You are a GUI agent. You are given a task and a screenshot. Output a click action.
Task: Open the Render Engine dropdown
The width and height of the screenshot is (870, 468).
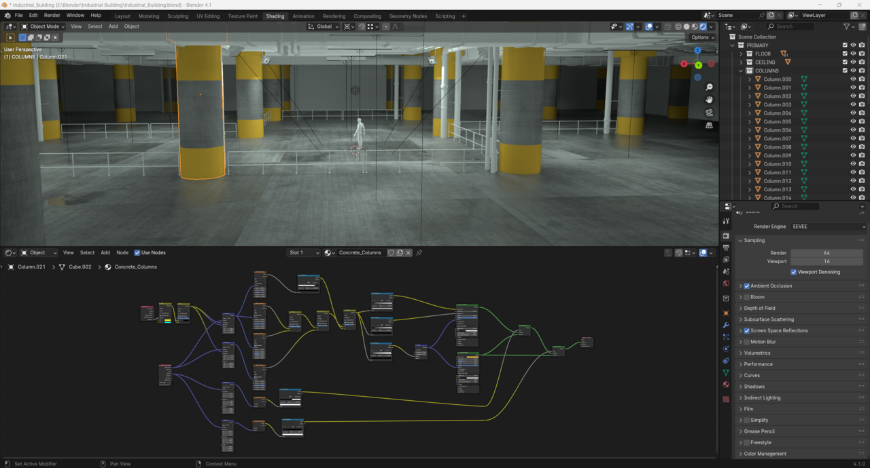pos(829,227)
